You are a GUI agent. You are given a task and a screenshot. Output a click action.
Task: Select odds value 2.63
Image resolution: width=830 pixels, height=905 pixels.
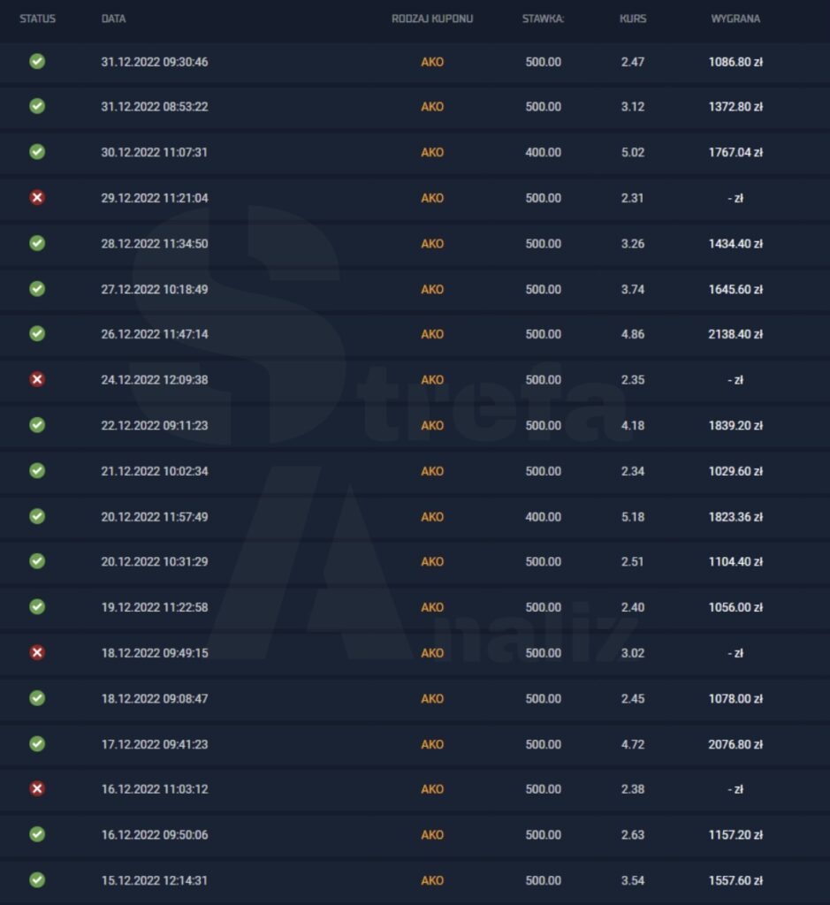click(633, 834)
